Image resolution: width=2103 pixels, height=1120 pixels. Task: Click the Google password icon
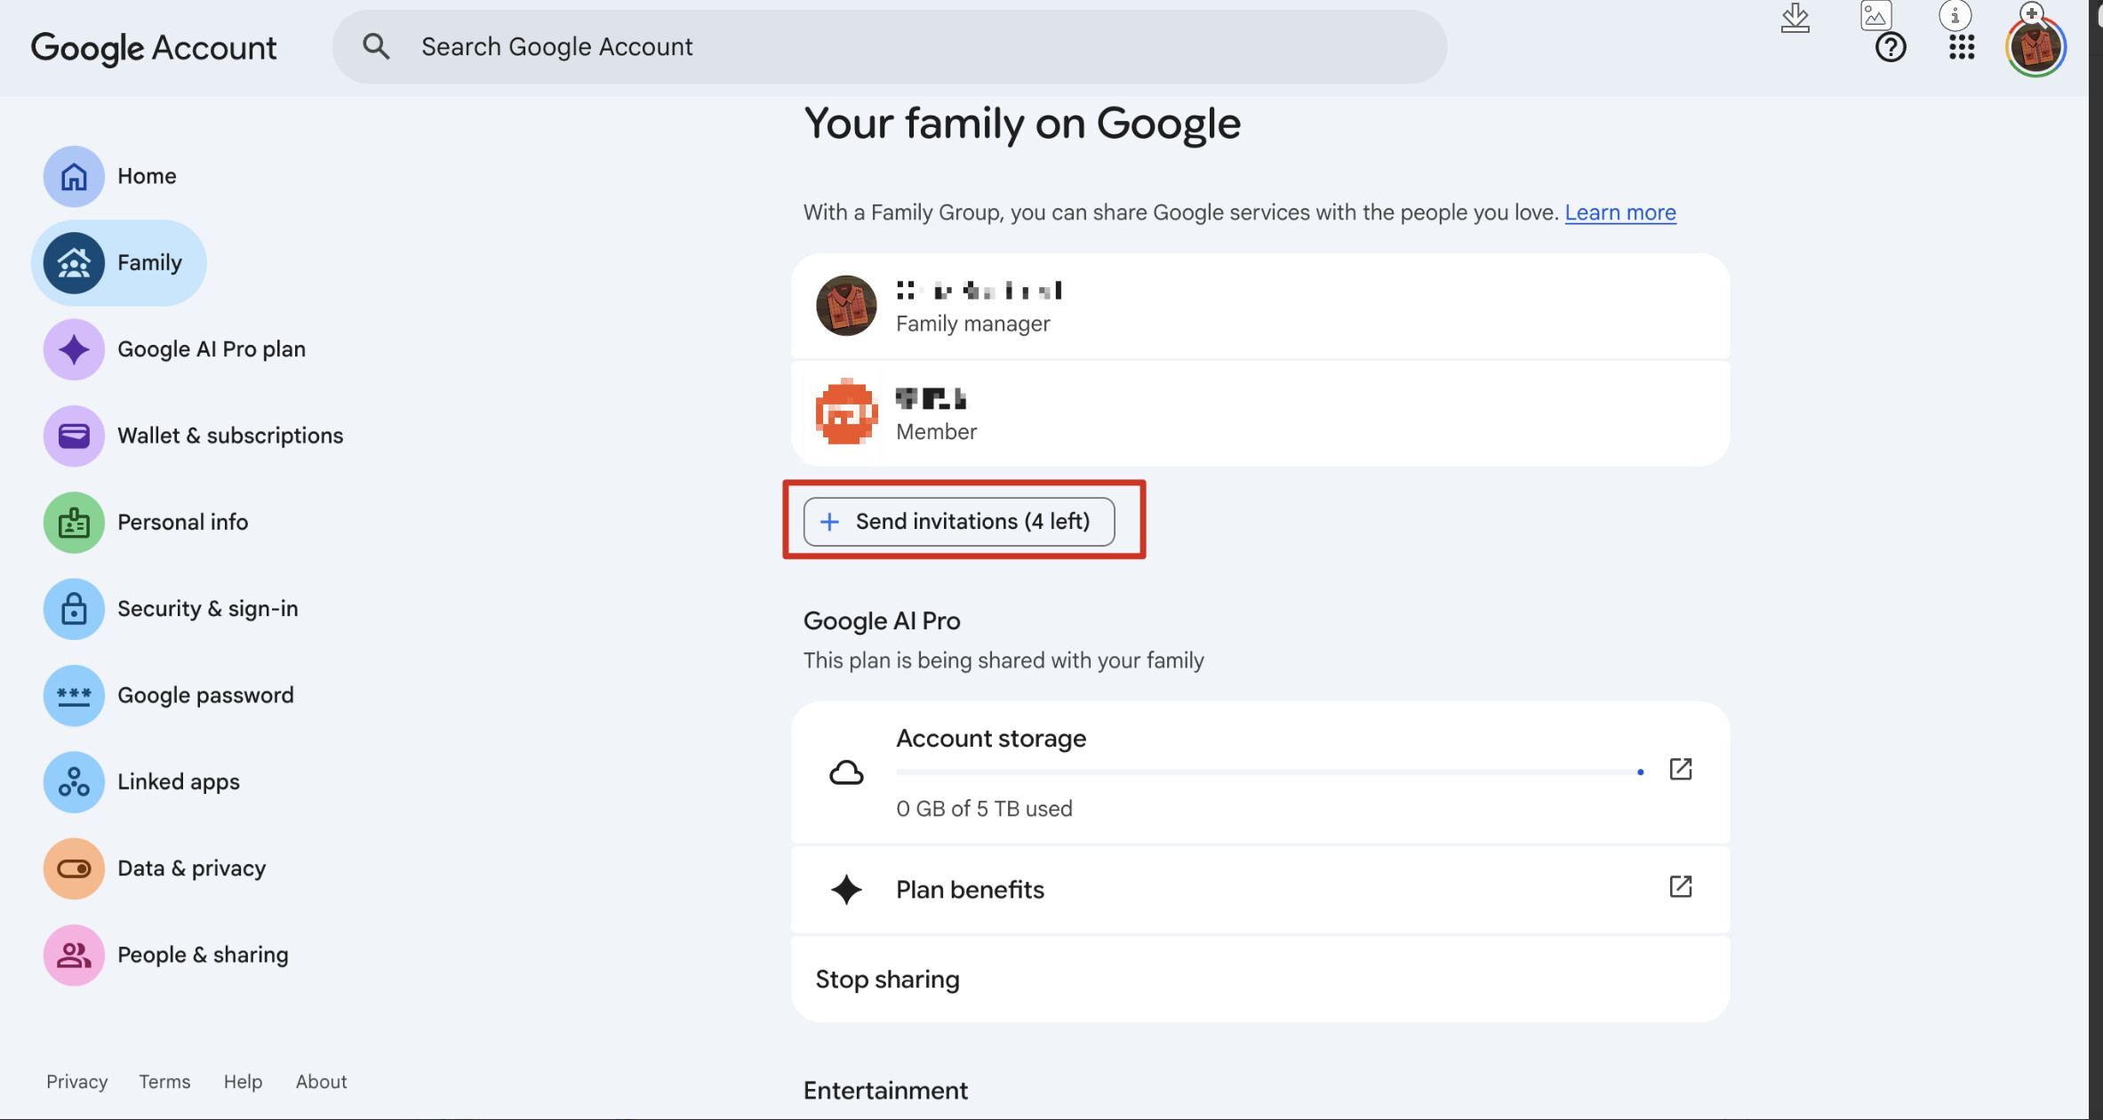click(74, 695)
